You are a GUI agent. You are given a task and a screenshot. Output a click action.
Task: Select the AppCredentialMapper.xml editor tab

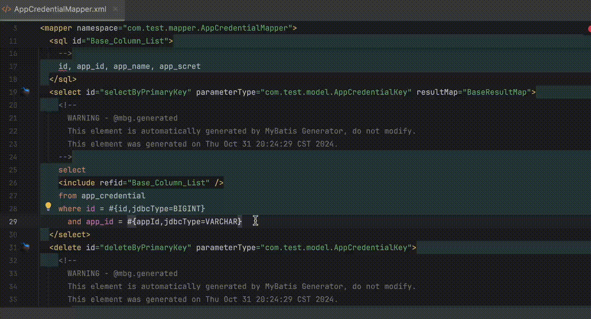(60, 9)
